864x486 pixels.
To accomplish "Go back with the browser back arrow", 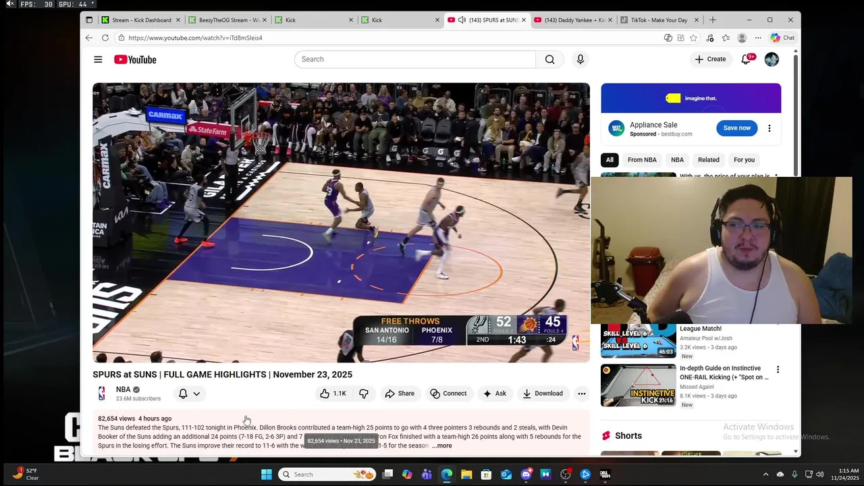I will coord(89,38).
